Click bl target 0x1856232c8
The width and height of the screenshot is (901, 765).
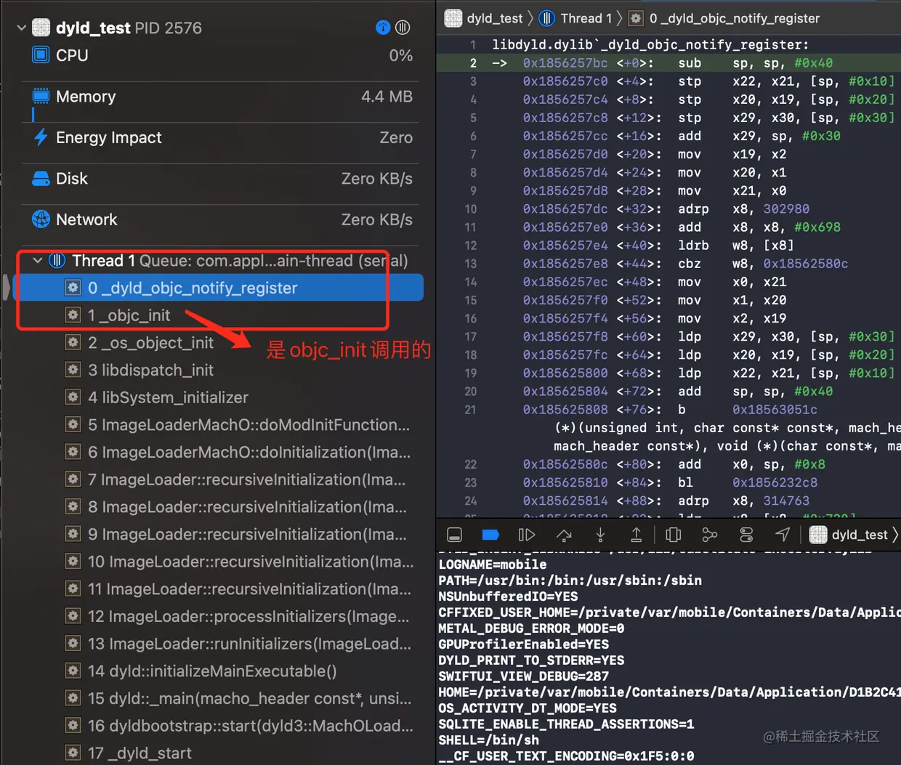pyautogui.click(x=775, y=482)
